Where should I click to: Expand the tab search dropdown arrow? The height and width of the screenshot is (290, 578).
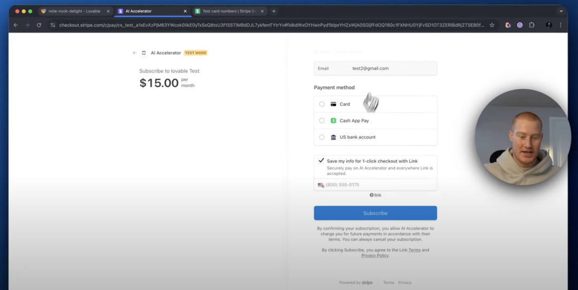point(561,11)
